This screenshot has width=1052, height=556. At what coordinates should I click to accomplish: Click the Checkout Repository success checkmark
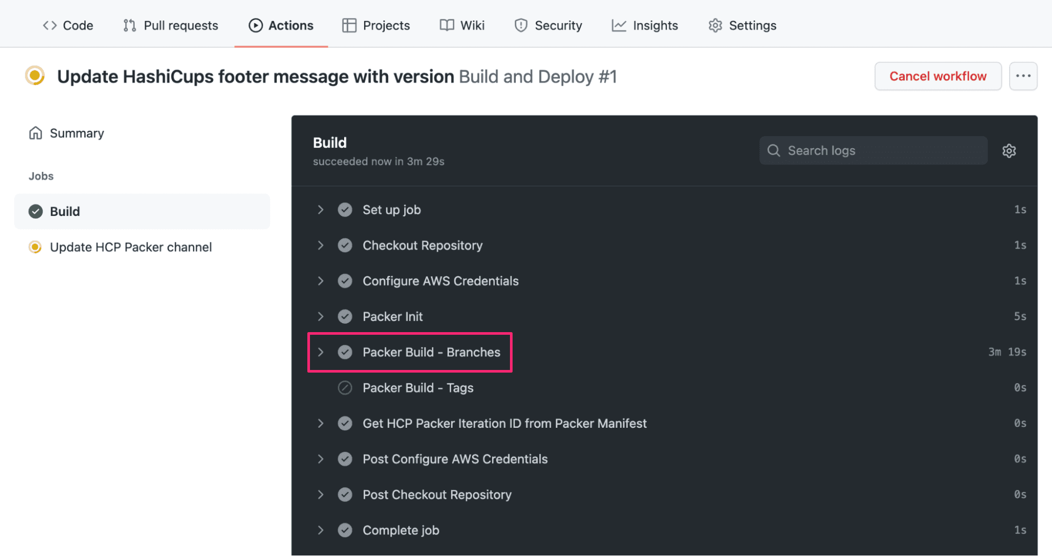[345, 245]
